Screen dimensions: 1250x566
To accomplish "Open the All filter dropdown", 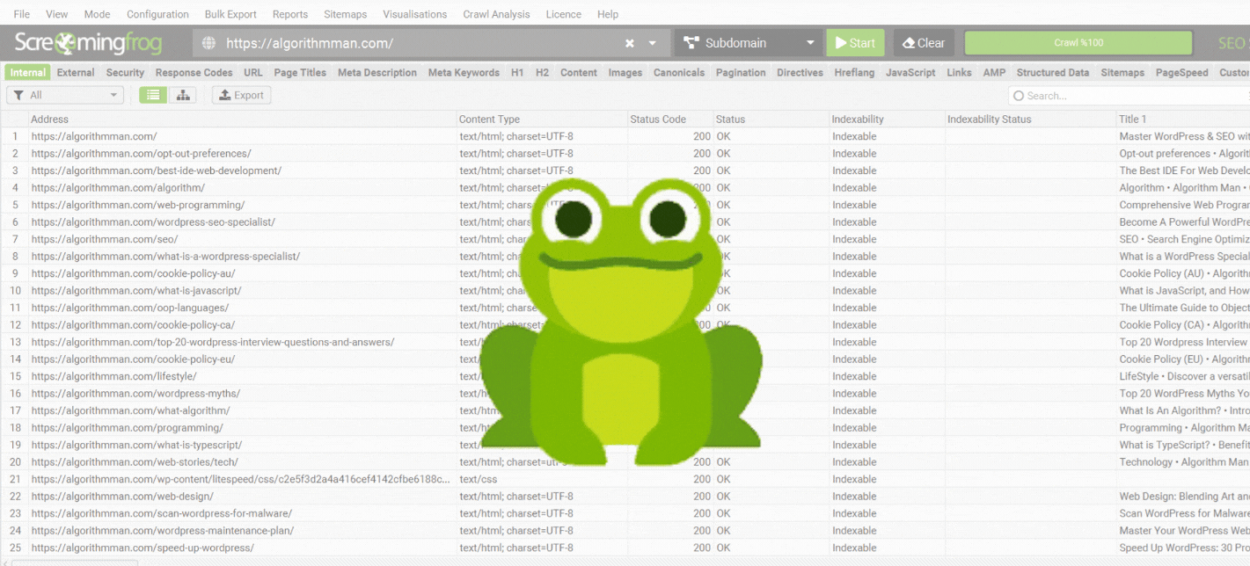I will (65, 95).
